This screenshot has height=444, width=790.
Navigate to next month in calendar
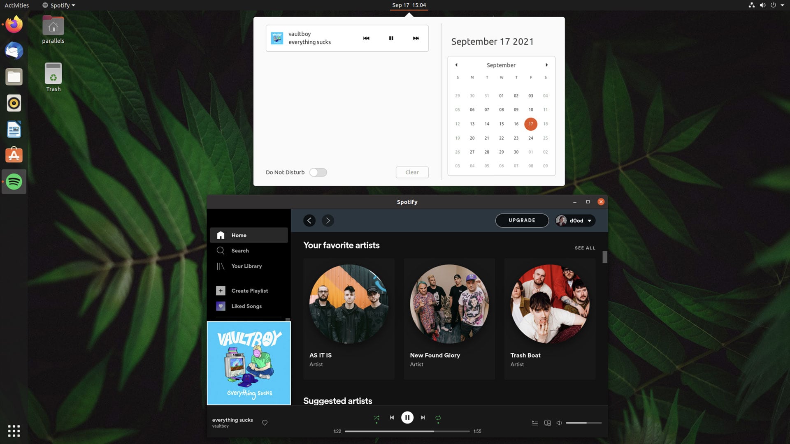point(546,65)
